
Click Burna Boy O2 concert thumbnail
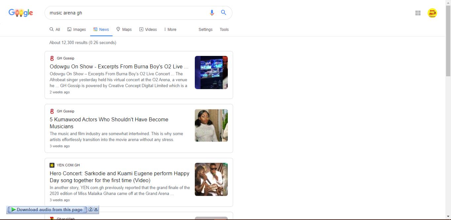(211, 72)
